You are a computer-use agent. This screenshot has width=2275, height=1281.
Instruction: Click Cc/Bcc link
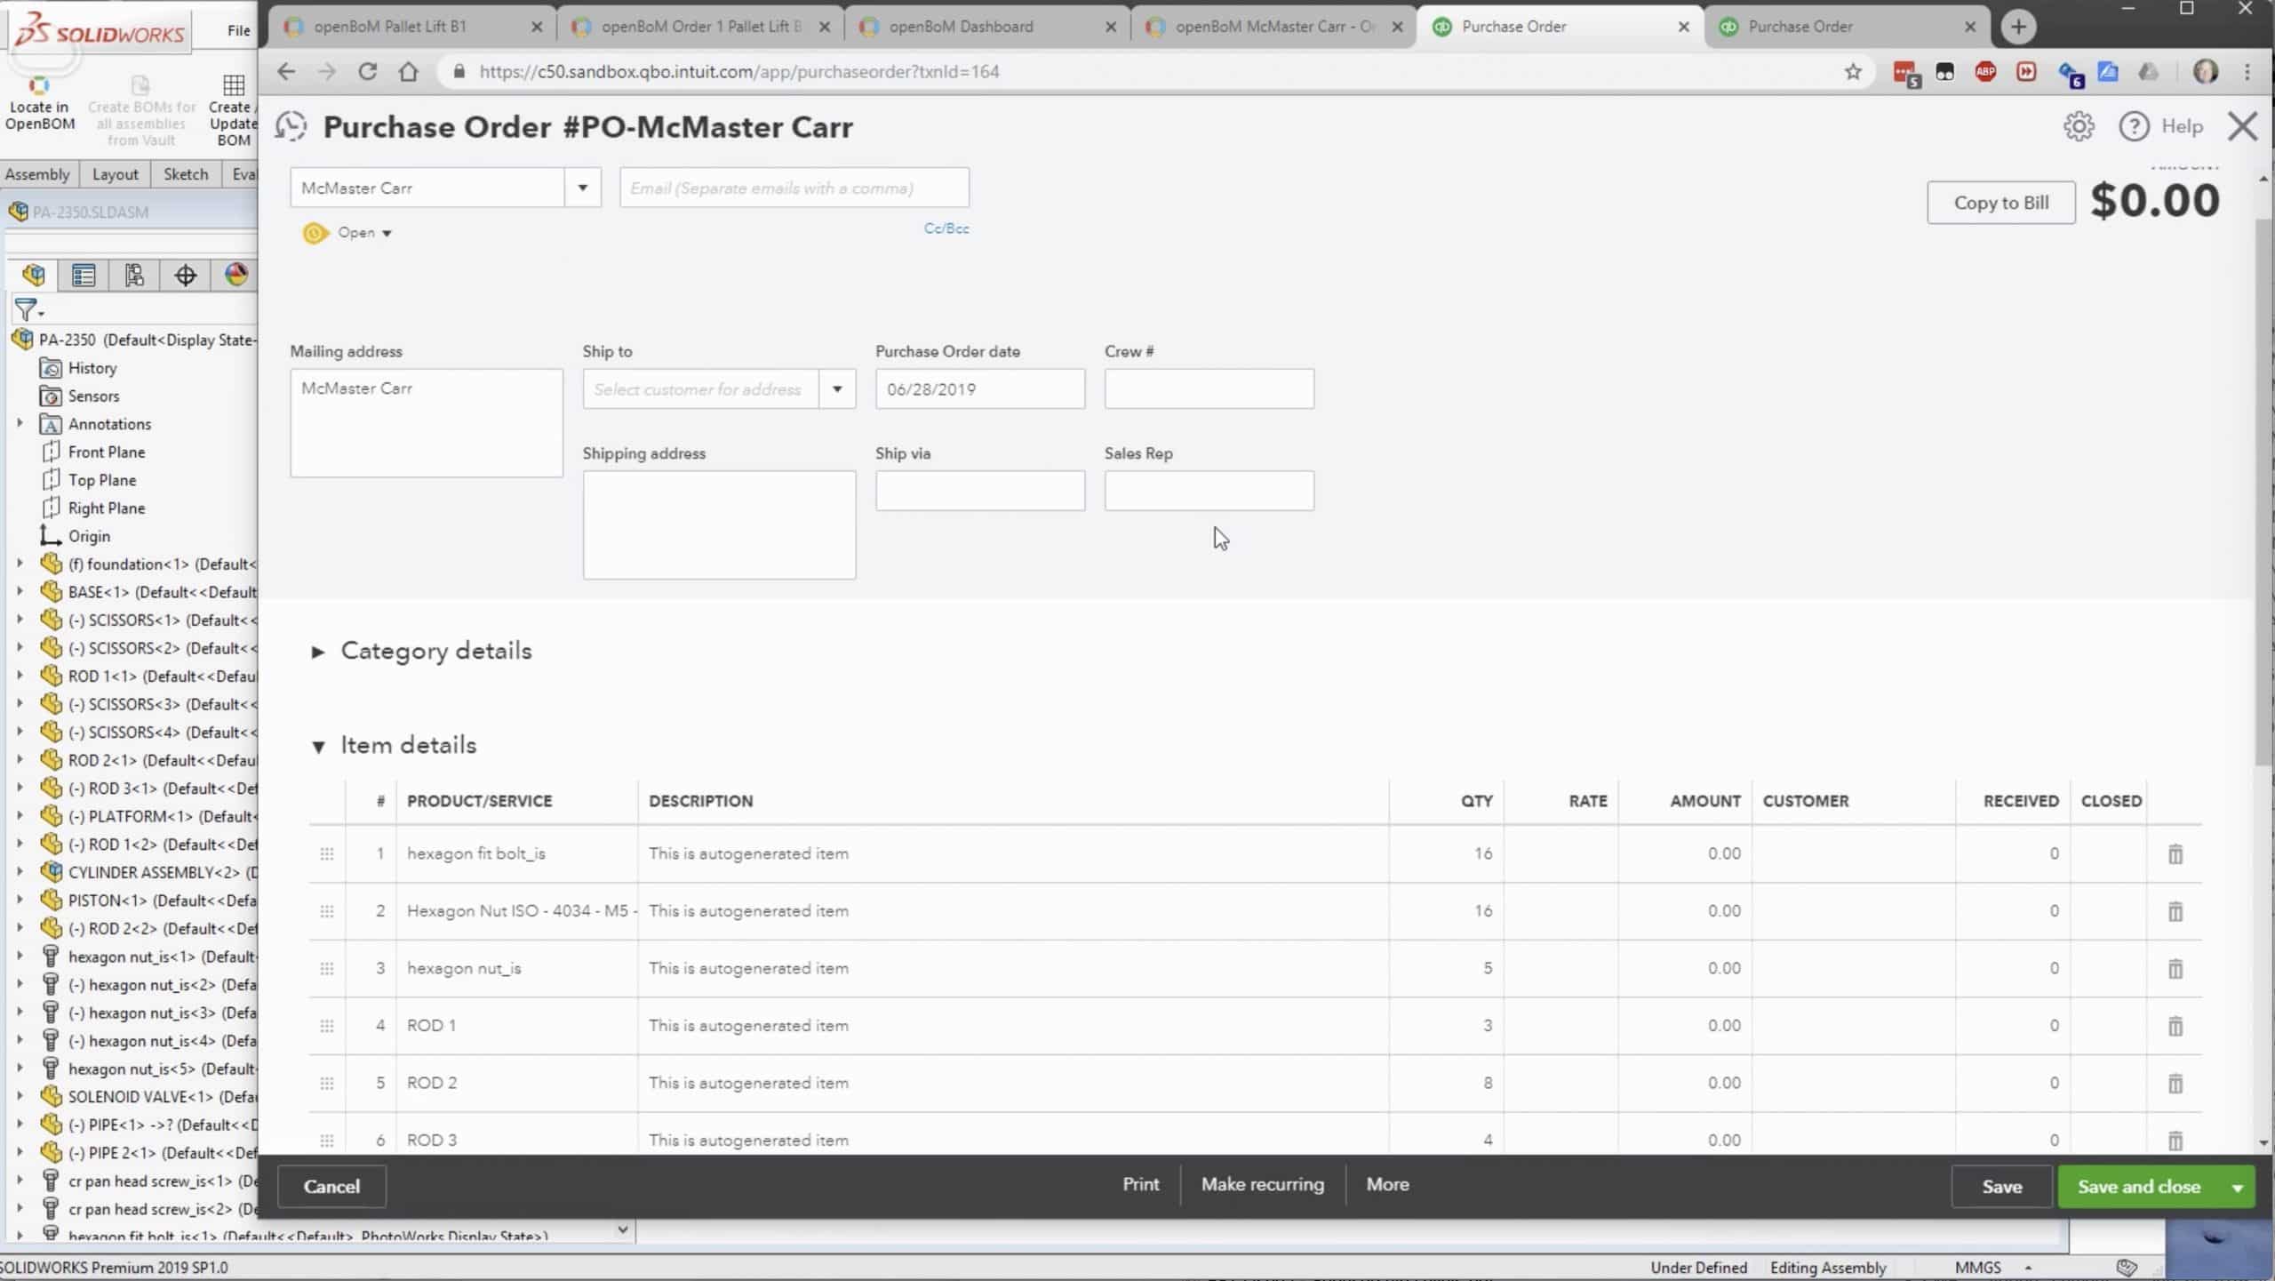click(946, 229)
